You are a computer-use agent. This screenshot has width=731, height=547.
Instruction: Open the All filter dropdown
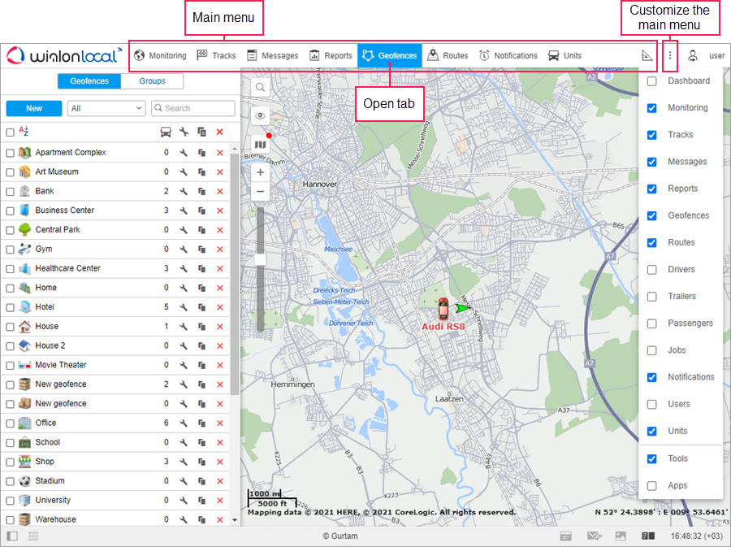click(106, 108)
